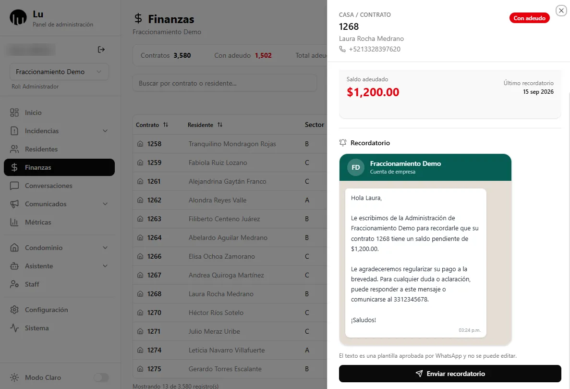Click the Incidencias alert icon

coord(14,131)
